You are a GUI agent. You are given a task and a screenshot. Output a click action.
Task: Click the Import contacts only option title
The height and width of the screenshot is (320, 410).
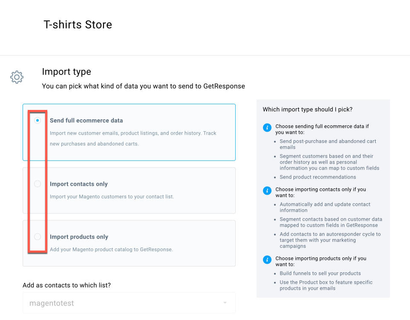79,184
